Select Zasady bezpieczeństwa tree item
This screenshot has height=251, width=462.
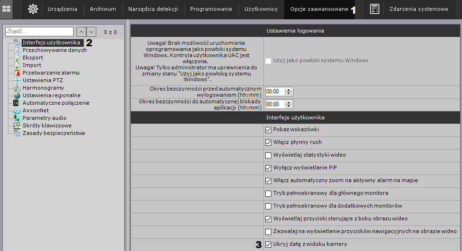(54, 133)
